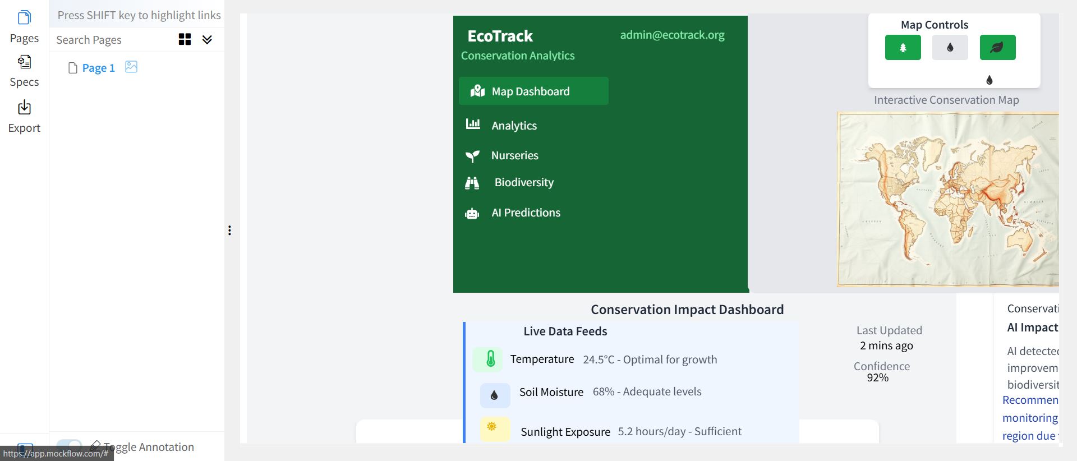The height and width of the screenshot is (461, 1077).
Task: Click the map marker icon beside Map Dashboard
Action: click(477, 91)
